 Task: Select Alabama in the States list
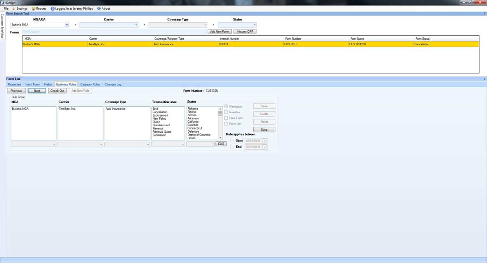click(193, 108)
